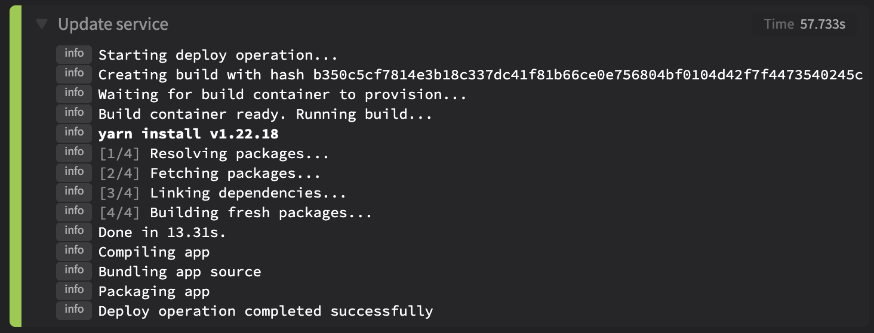874x333 pixels.
Task: Select the Packaging app log line
Action: pyautogui.click(x=154, y=291)
